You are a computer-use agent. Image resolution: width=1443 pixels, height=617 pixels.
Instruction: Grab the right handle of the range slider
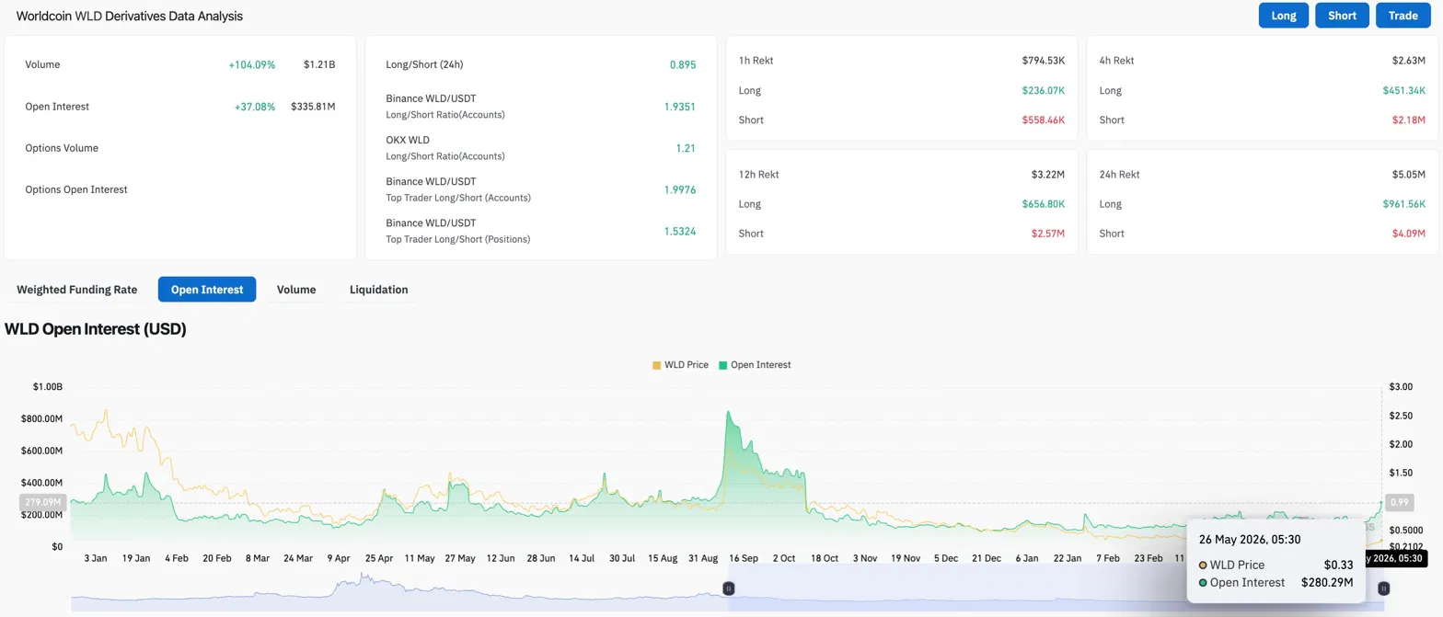(1382, 588)
